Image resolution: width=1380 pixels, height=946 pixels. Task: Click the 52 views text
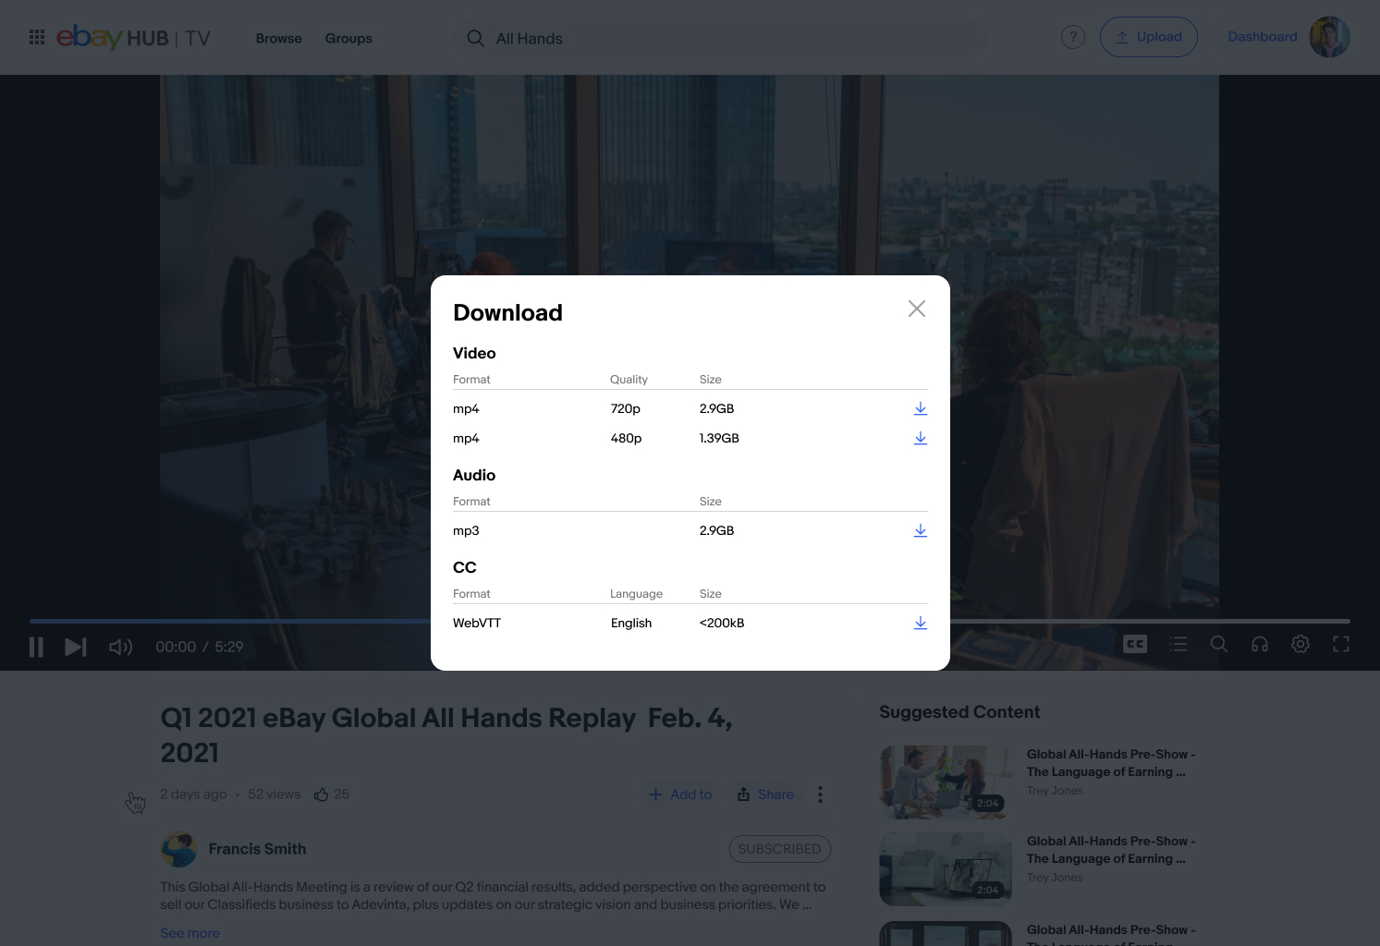coord(275,794)
